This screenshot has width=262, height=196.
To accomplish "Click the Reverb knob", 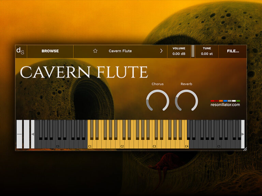I will [186, 100].
